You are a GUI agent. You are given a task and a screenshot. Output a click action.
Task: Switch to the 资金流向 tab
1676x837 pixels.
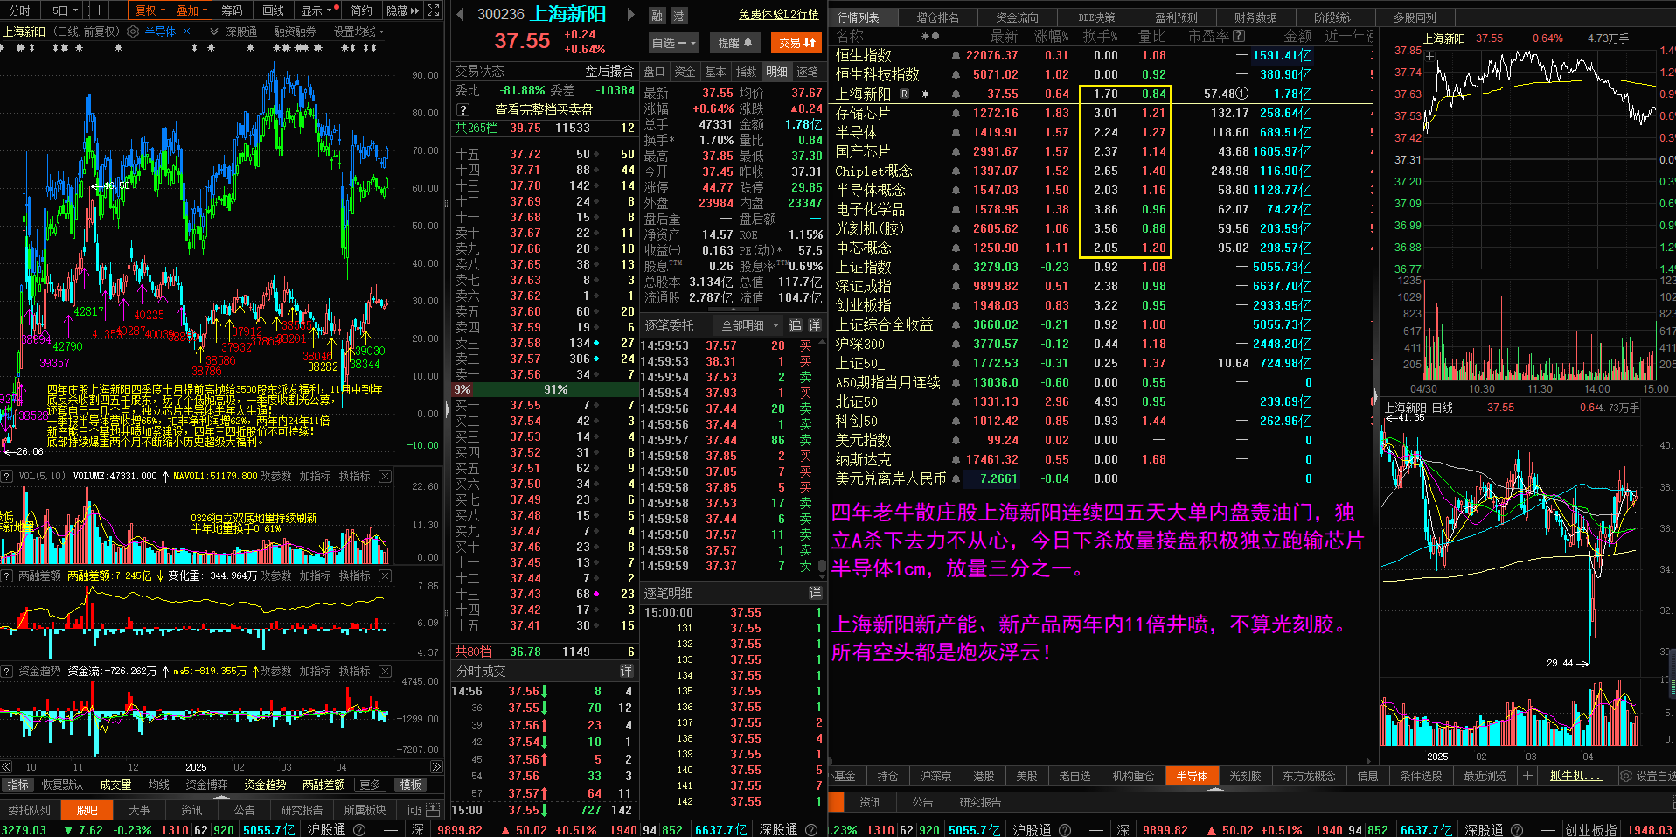1017,17
